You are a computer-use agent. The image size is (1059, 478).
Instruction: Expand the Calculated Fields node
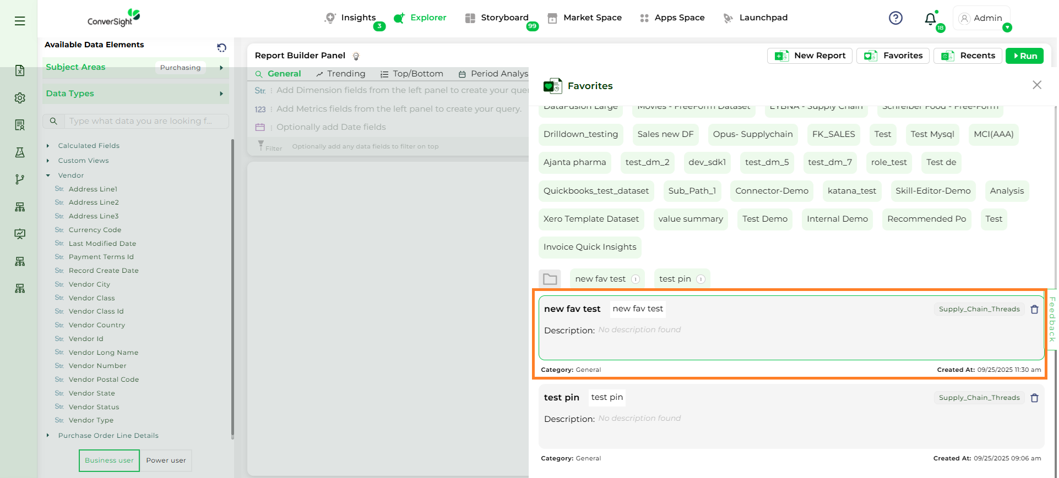click(48, 146)
